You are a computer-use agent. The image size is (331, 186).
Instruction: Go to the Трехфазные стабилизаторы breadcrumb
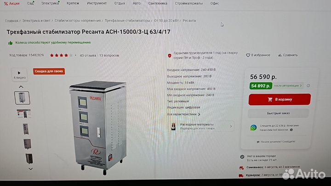127,21
